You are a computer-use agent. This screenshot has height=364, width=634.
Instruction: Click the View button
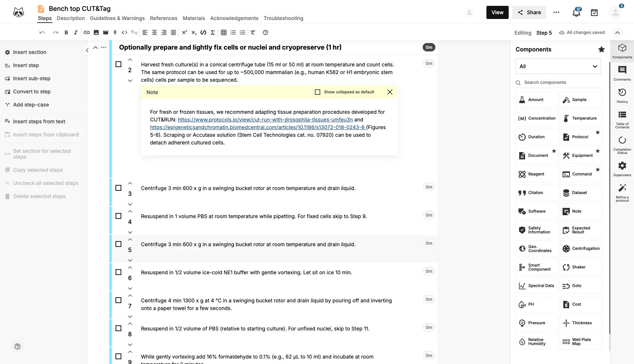click(x=497, y=12)
